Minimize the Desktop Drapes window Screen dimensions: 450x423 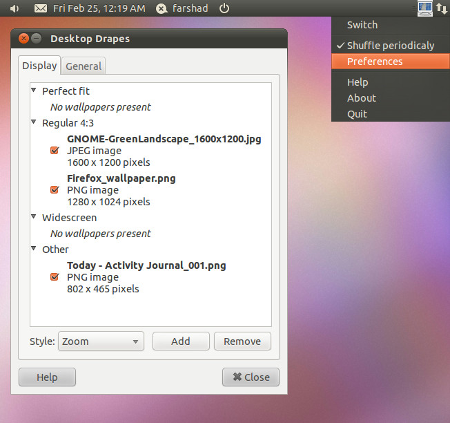[x=37, y=38]
